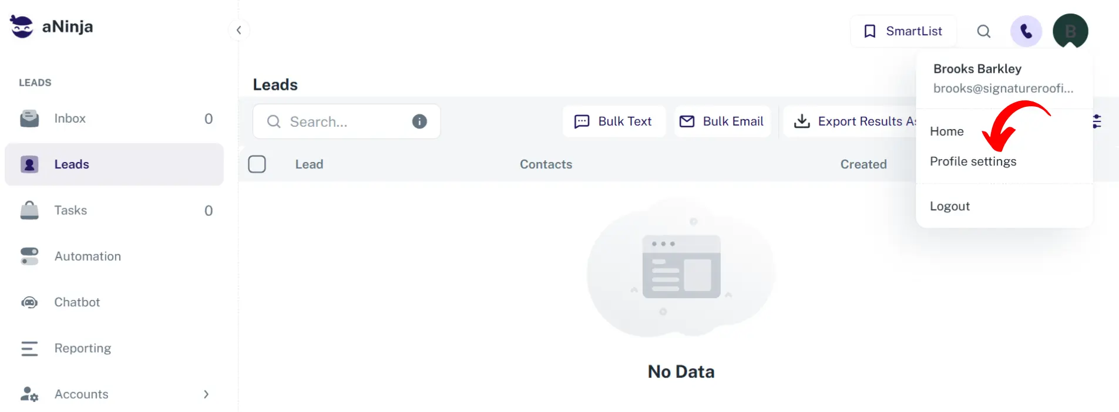Click the Bulk Email button
Image resolution: width=1119 pixels, height=412 pixels.
[x=722, y=121]
